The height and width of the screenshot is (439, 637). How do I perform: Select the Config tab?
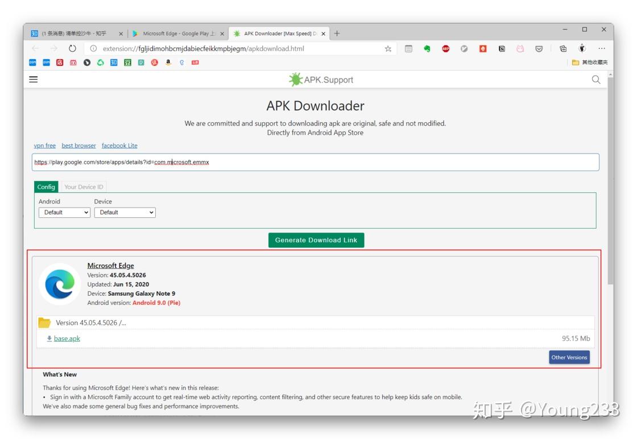(x=46, y=187)
